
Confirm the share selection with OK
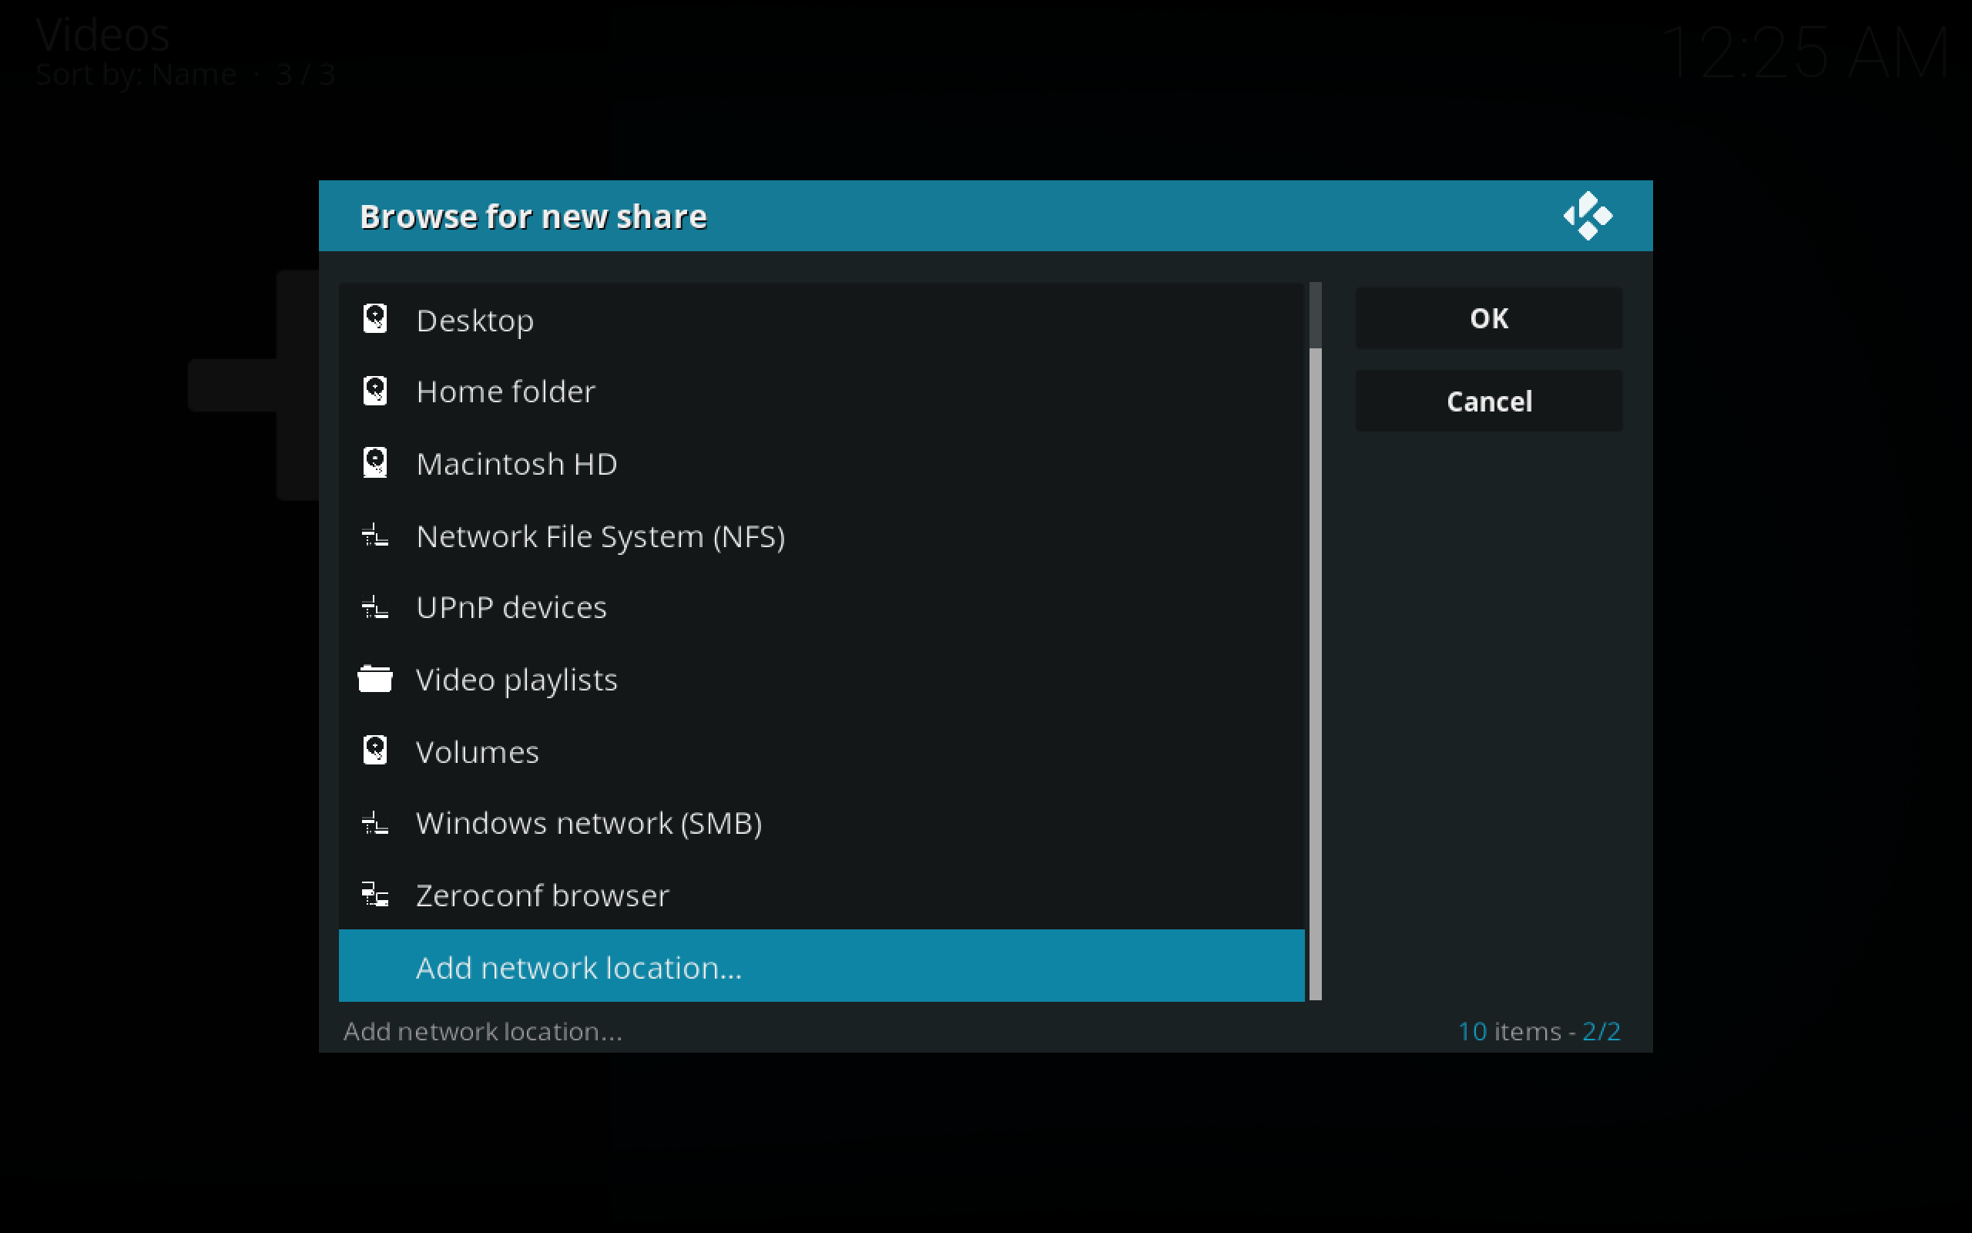point(1488,319)
